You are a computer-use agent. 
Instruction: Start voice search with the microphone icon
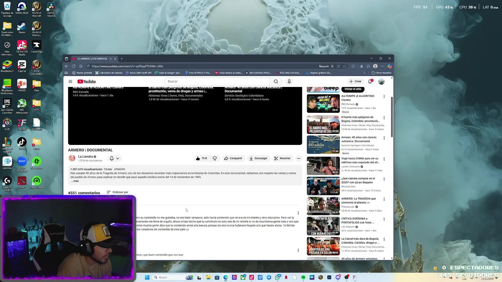(289, 81)
